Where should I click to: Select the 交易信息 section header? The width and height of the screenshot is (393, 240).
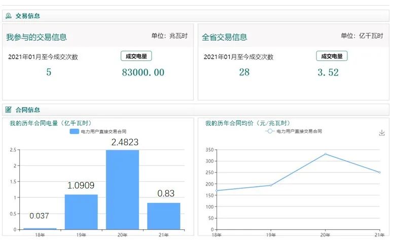coord(196,16)
